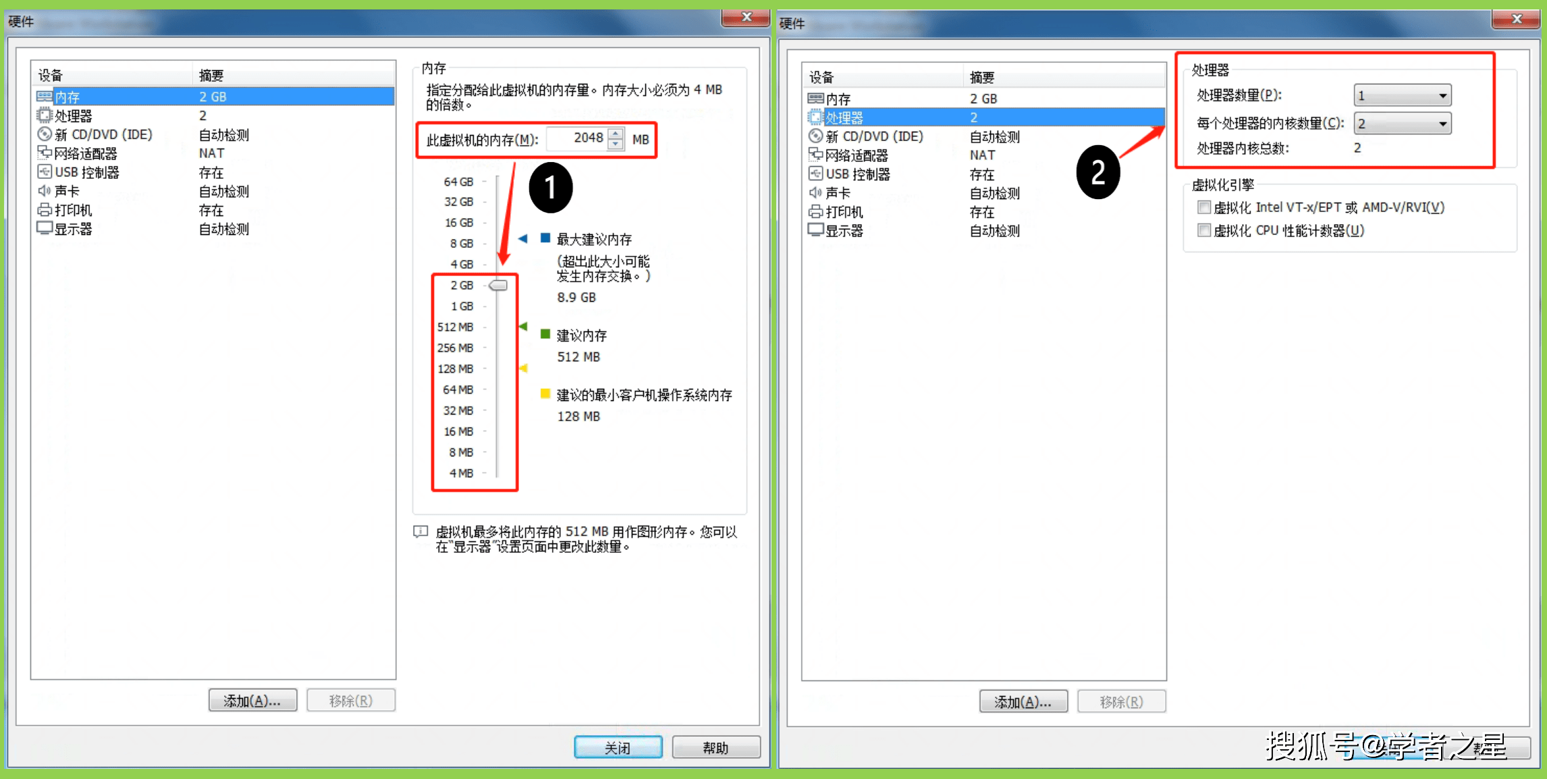Open the cores per processor (内核数量) dropdown
The height and width of the screenshot is (779, 1547).
coord(1403,124)
